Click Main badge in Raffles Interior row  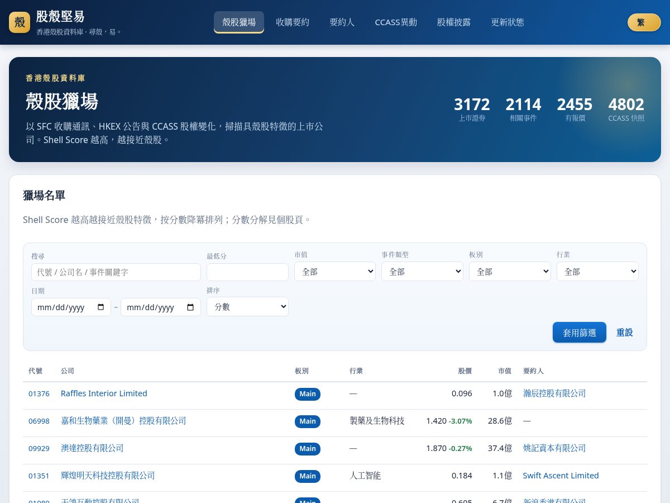[x=308, y=394]
